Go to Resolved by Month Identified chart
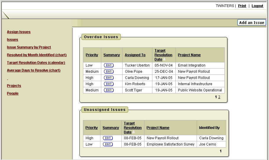This screenshot has height=160, width=269. tap(37, 55)
